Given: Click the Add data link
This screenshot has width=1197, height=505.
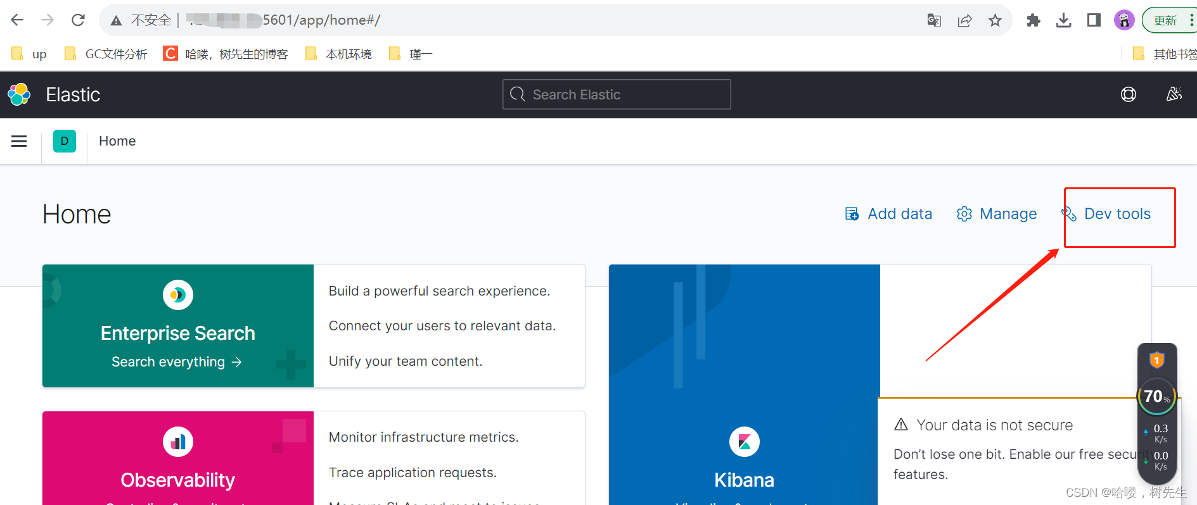Looking at the screenshot, I should pos(888,214).
